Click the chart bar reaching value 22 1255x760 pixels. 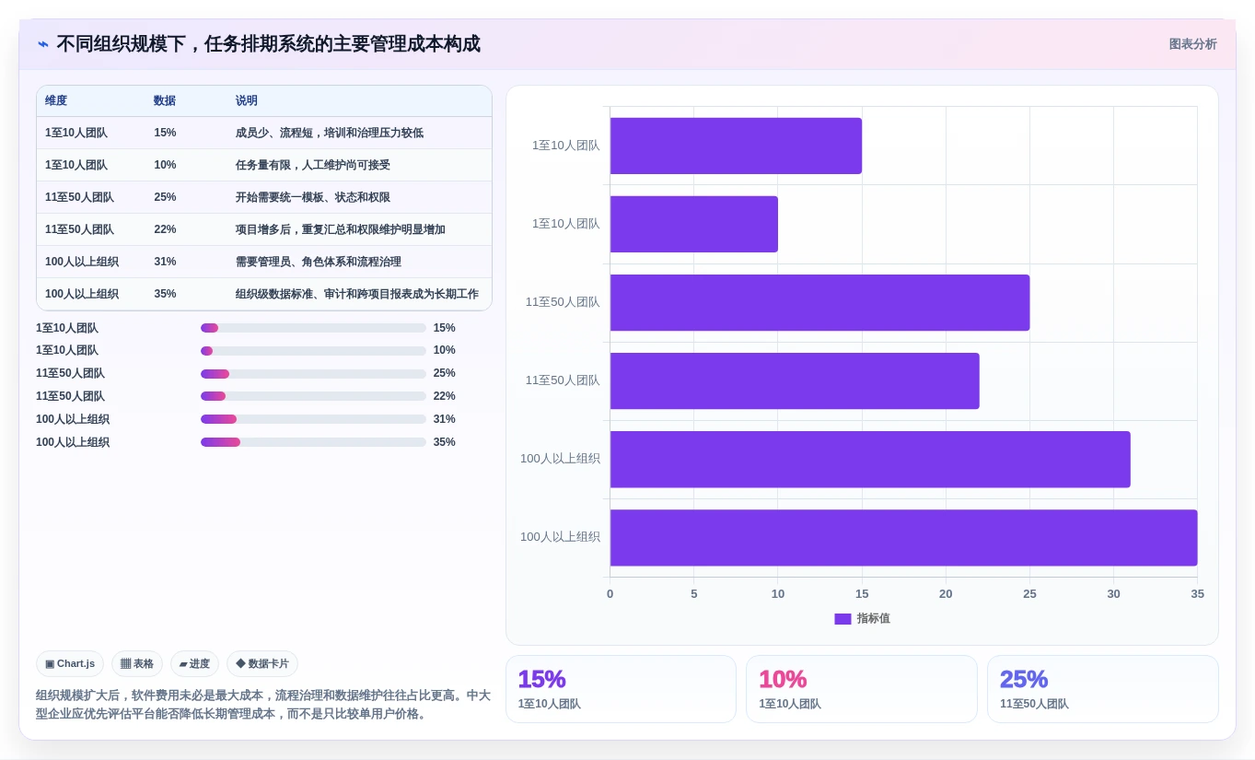pos(795,380)
